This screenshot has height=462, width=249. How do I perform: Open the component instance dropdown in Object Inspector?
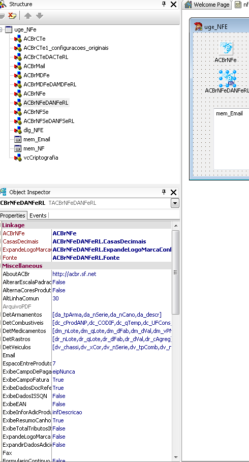(x=175, y=203)
